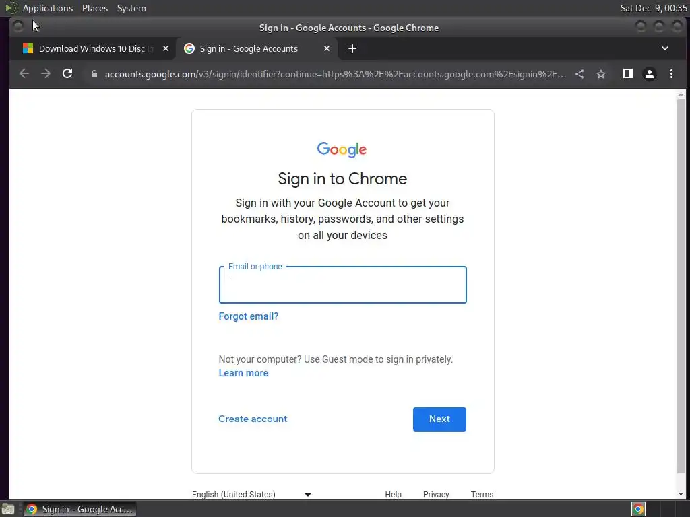This screenshot has width=690, height=517.
Task: Open the Applications menu
Action: click(x=48, y=8)
